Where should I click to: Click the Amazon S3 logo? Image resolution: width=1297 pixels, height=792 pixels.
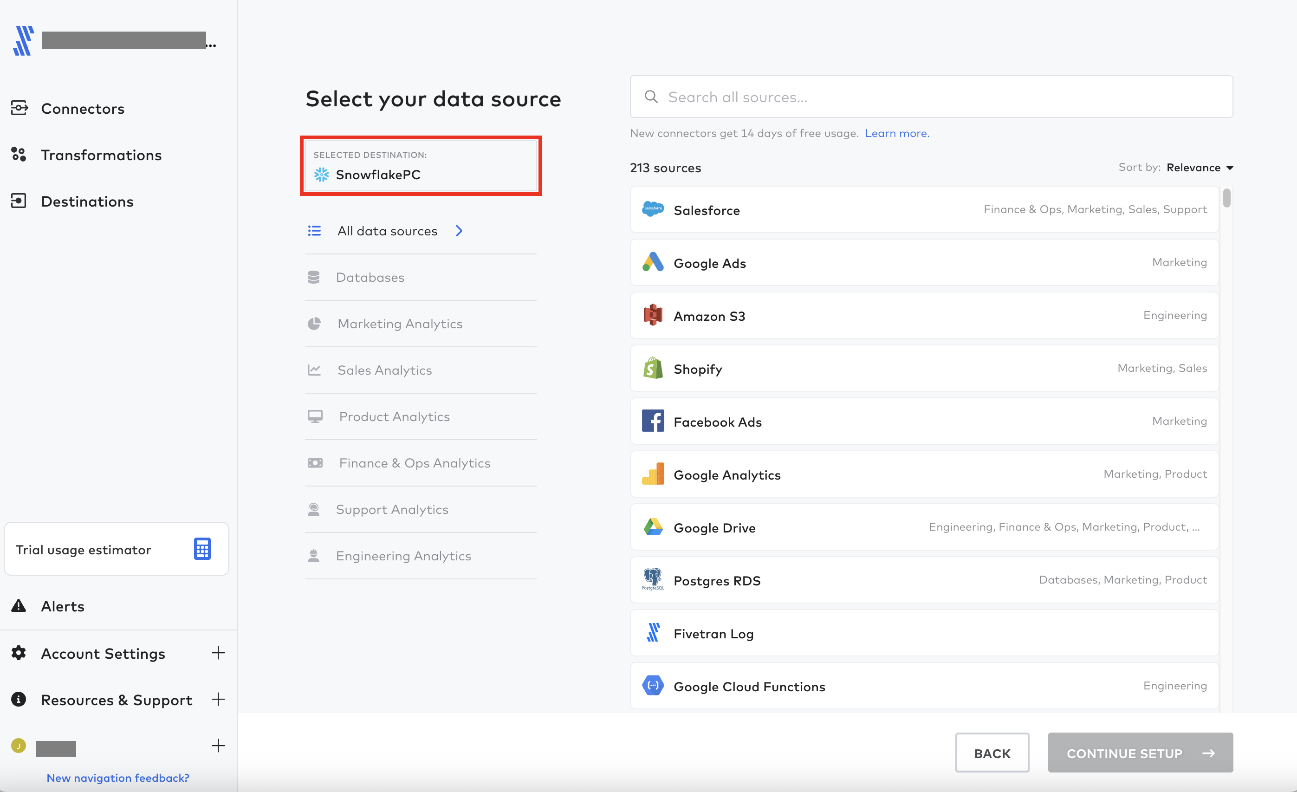point(653,315)
